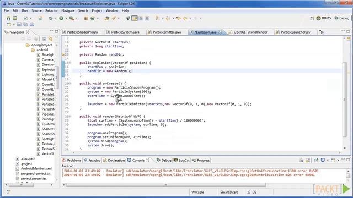Open the Refactor menu

point(51,10)
